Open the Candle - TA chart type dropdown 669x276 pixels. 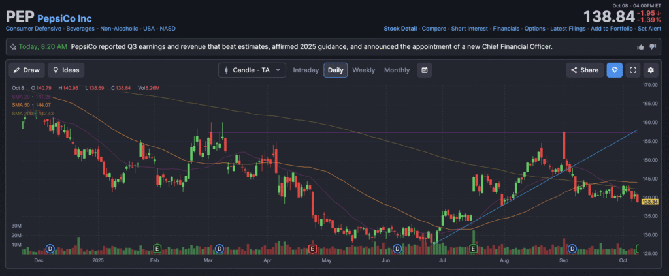252,70
